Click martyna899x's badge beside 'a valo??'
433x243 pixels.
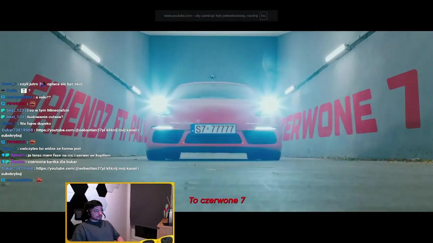(3, 97)
